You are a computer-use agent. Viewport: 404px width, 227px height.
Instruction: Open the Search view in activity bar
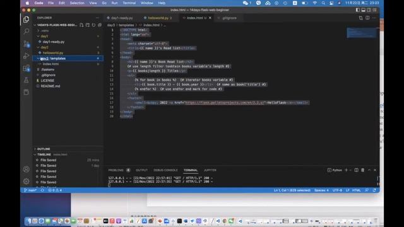coord(26,32)
